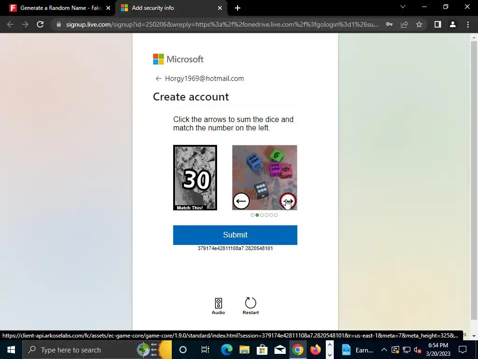
Task: Select the Add security info tab
Action: [x=171, y=8]
